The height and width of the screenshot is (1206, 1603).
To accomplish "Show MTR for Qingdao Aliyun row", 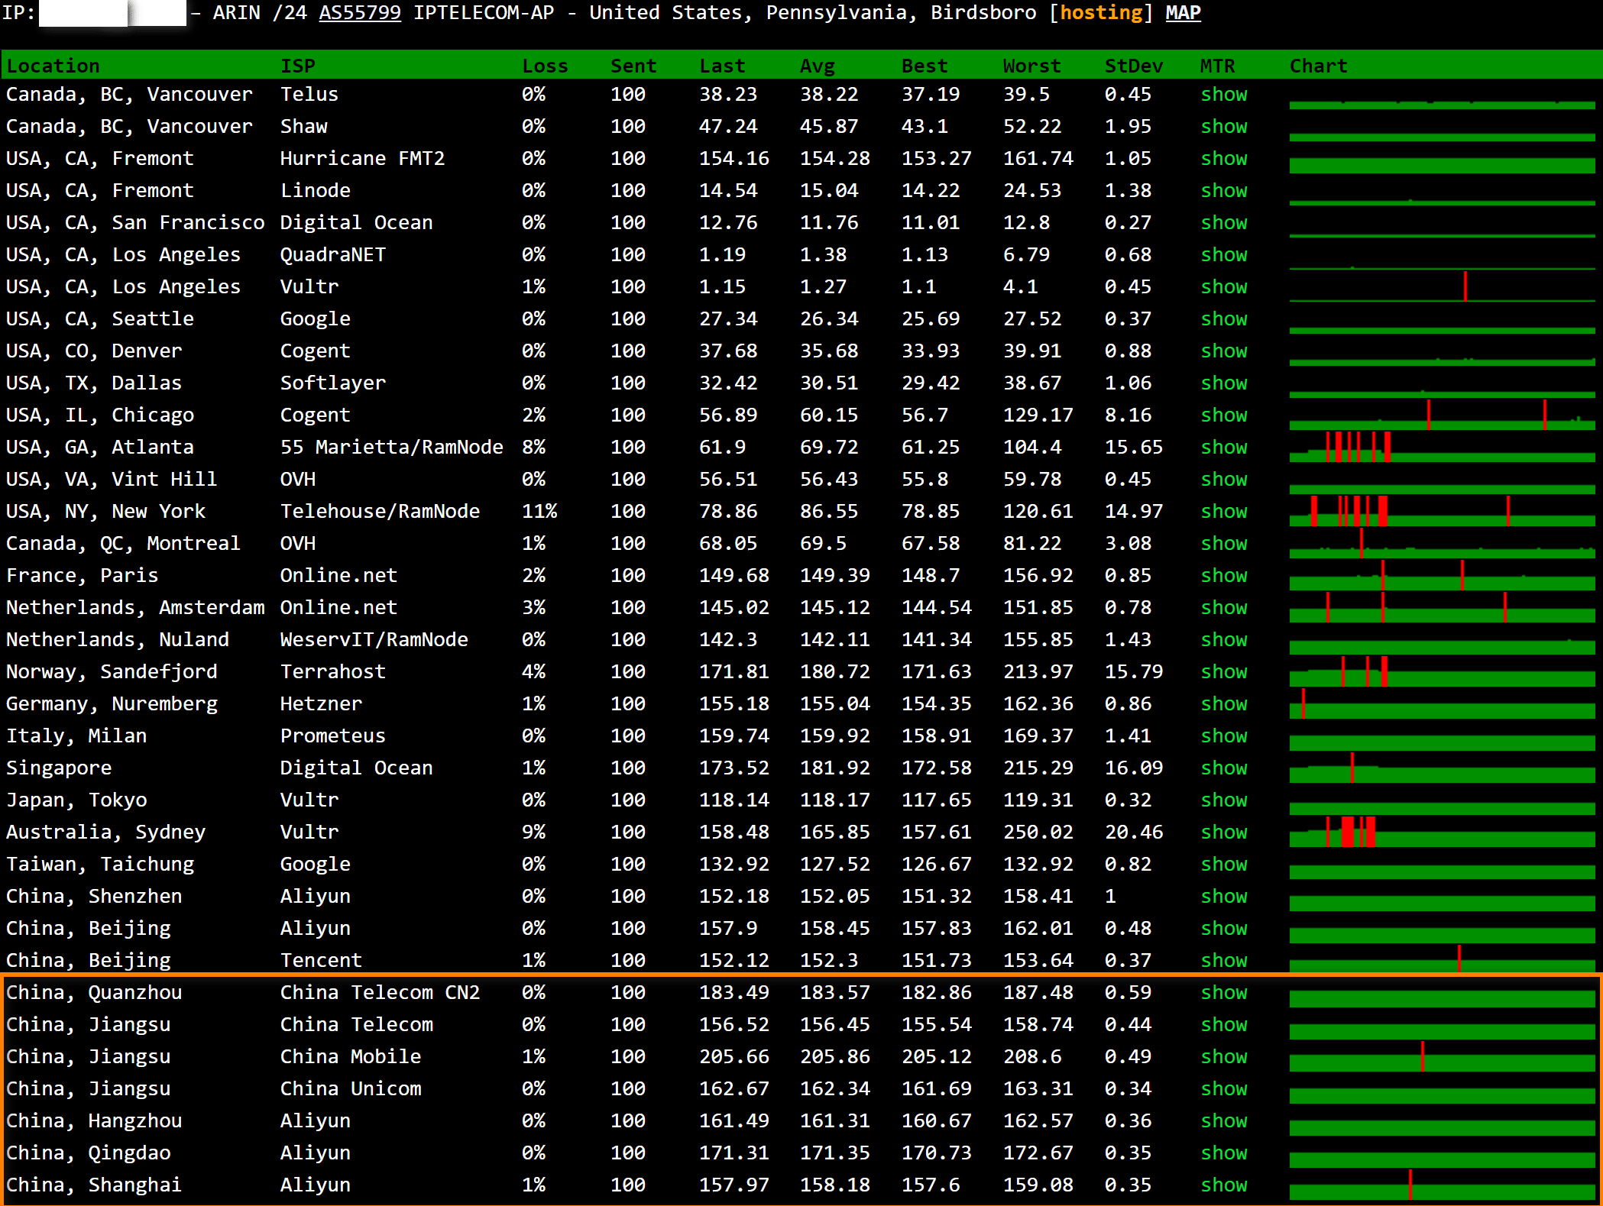I will pos(1223,1153).
